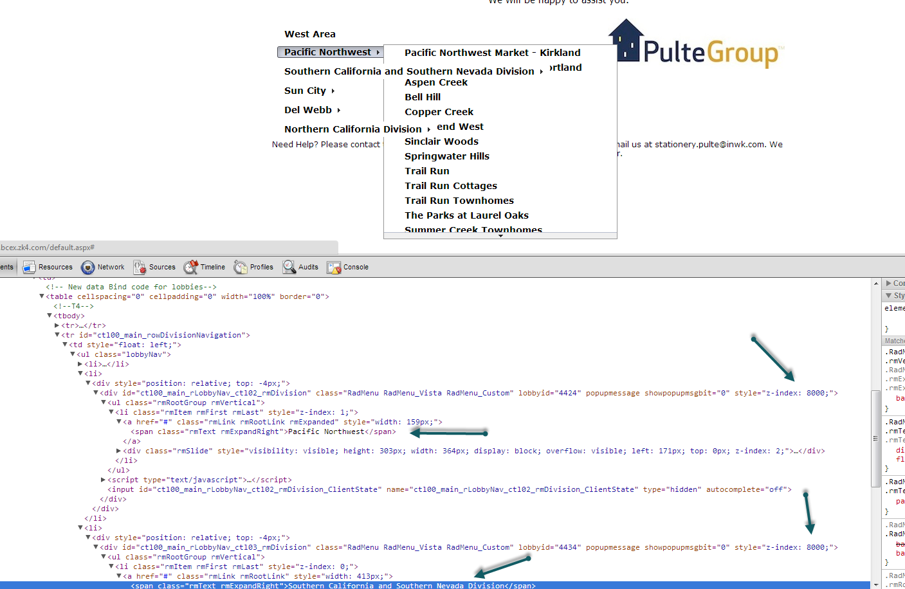Collapse the Styles section triangle

889,296
